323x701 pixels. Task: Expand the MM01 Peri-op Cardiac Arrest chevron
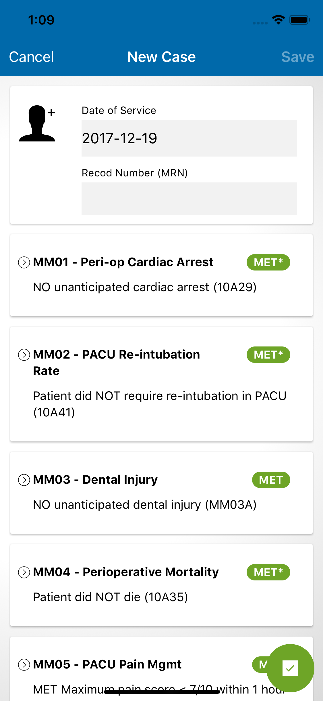coord(24,262)
